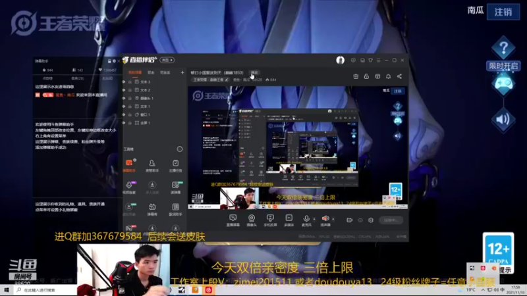The width and height of the screenshot is (527, 296).
Task: Focus the Windows taskbar search box
Action: (45, 290)
